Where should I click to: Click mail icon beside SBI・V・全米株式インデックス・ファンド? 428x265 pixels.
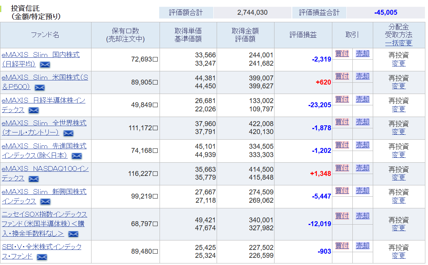(42, 257)
